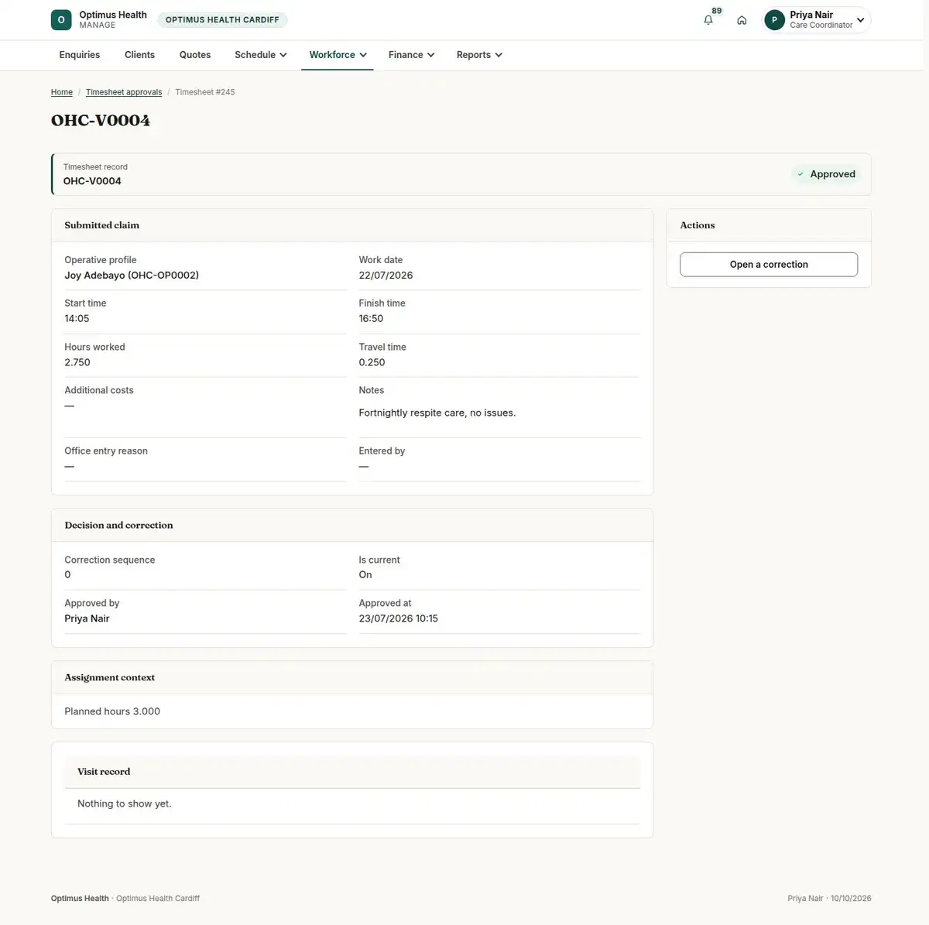
Task: Return to Timesheet approvals breadcrumb
Action: click(x=124, y=92)
